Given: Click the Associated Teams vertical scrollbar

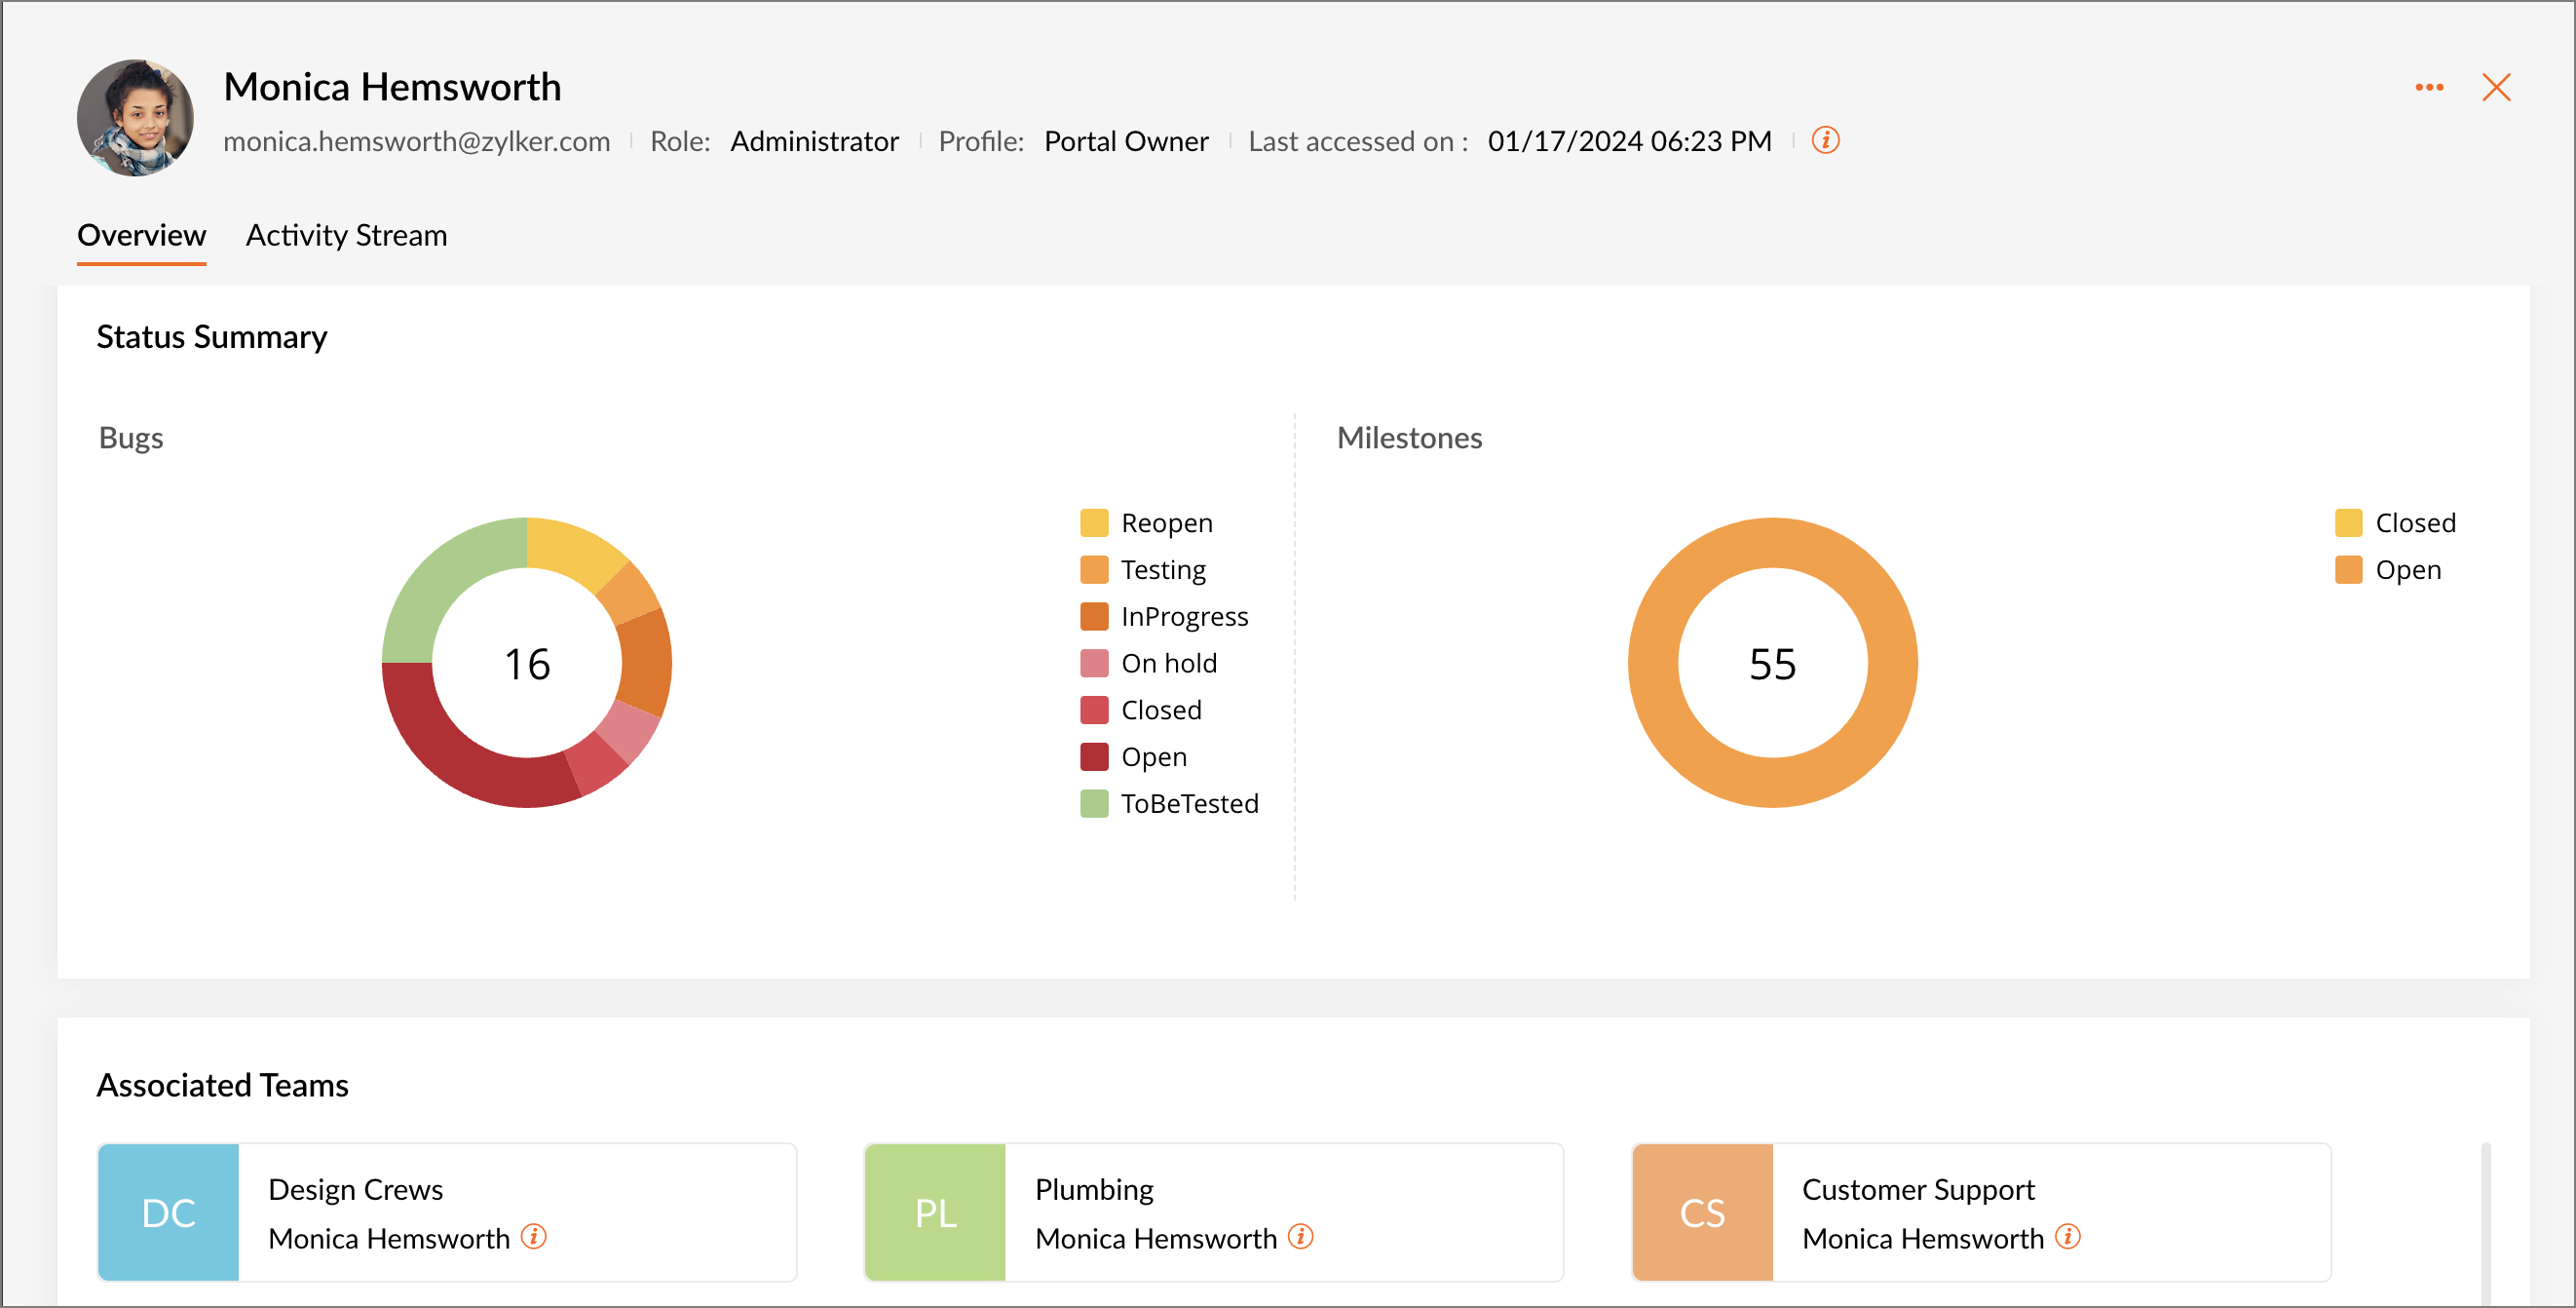Looking at the screenshot, I should pyautogui.click(x=2484, y=1221).
